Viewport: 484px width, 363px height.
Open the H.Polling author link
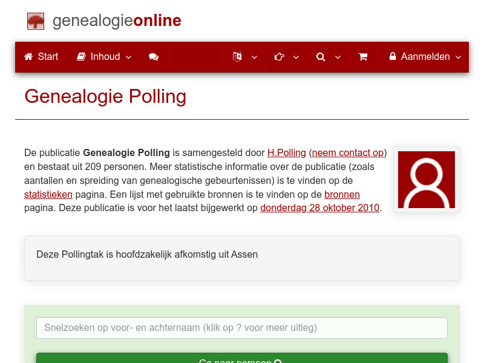286,152
